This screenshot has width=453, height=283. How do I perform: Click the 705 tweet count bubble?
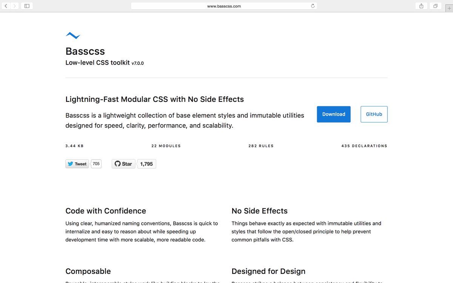pyautogui.click(x=96, y=164)
